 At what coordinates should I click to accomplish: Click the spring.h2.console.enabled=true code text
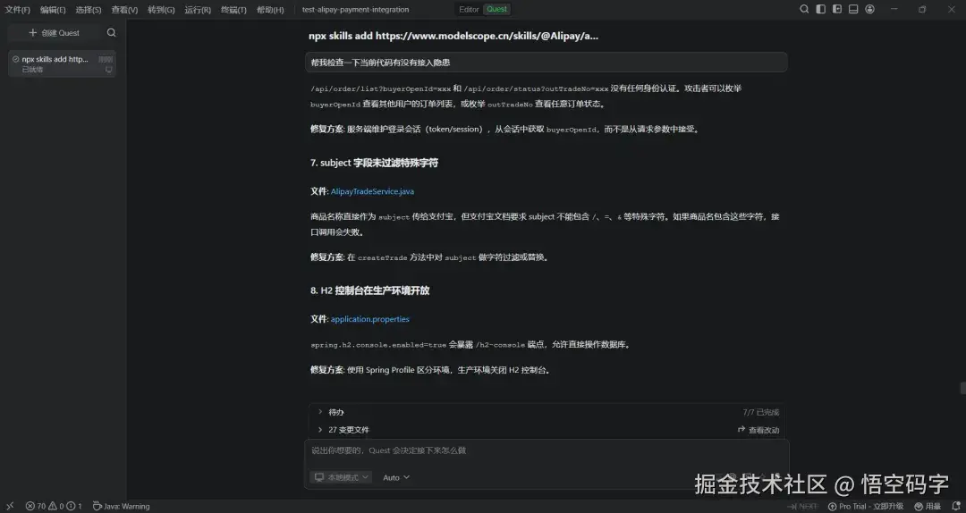point(378,345)
